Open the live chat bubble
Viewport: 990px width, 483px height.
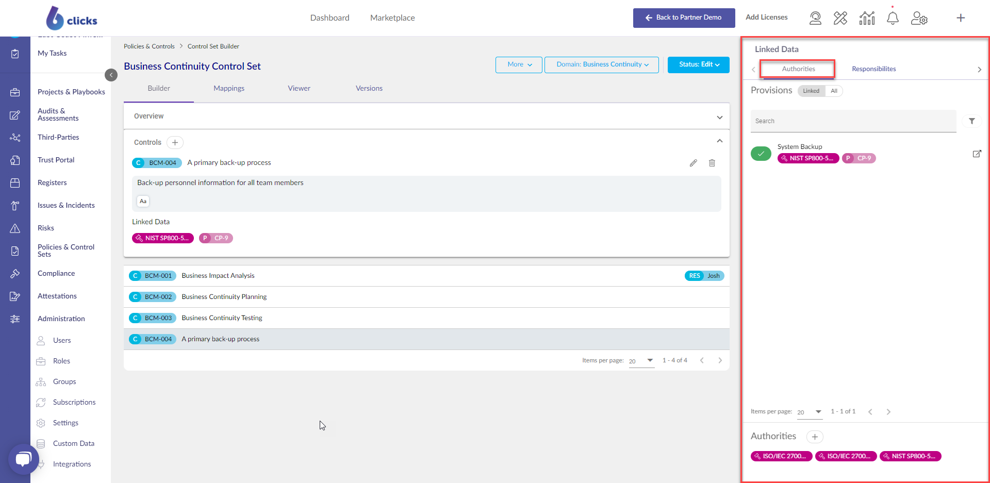pos(24,459)
